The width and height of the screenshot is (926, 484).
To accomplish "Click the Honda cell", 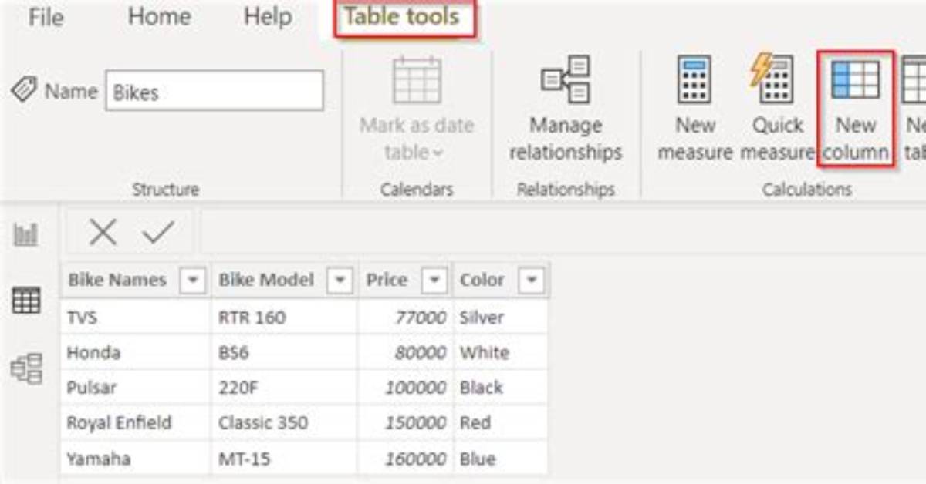I will [x=135, y=352].
